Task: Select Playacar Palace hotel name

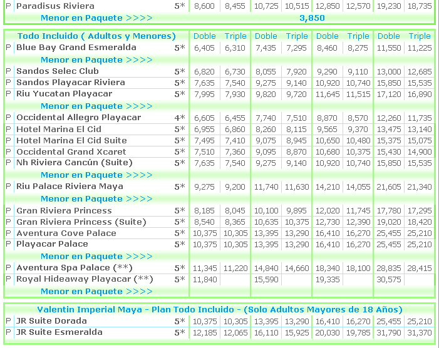Action: [x=52, y=244]
